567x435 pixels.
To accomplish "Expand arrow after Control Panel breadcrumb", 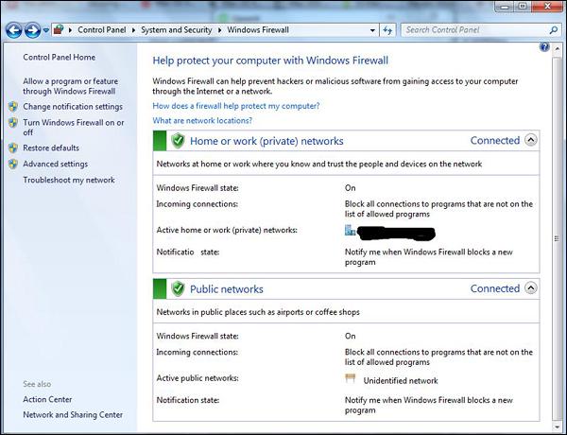I will coord(133,30).
